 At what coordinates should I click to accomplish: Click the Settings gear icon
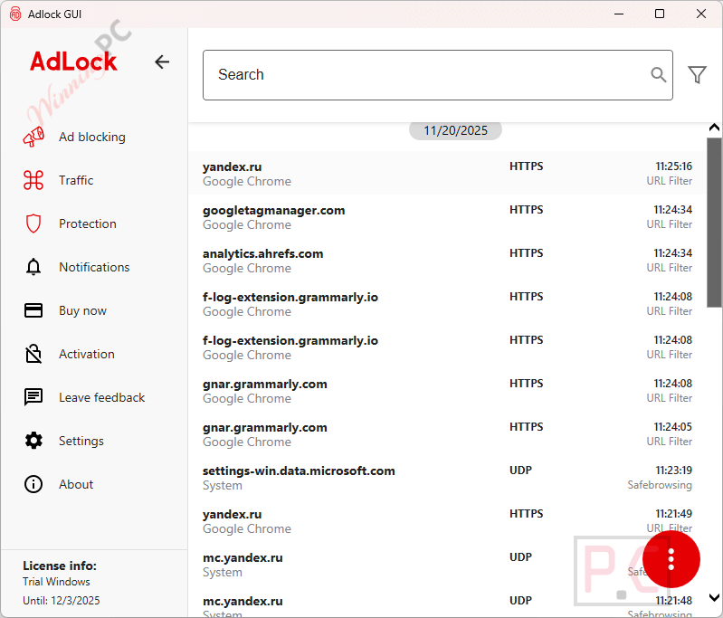pyautogui.click(x=33, y=441)
